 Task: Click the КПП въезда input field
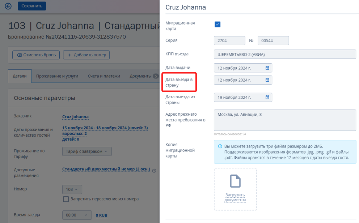coord(285,54)
